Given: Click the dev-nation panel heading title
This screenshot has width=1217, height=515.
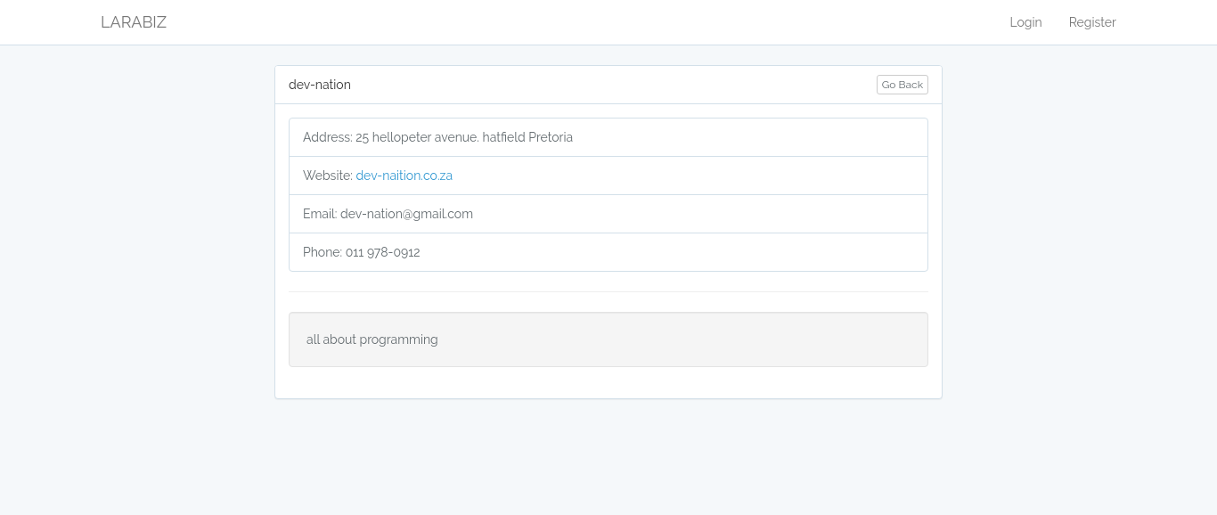Looking at the screenshot, I should pyautogui.click(x=320, y=85).
